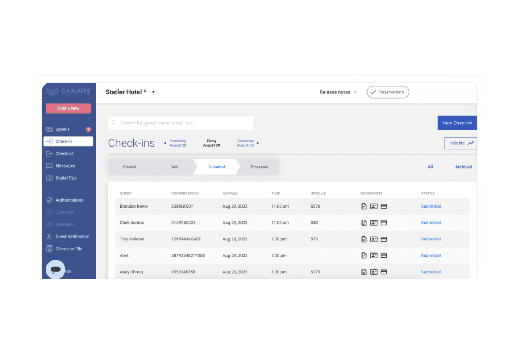The width and height of the screenshot is (524, 349).
Task: Click the Authorizations shield icon
Action: point(50,200)
